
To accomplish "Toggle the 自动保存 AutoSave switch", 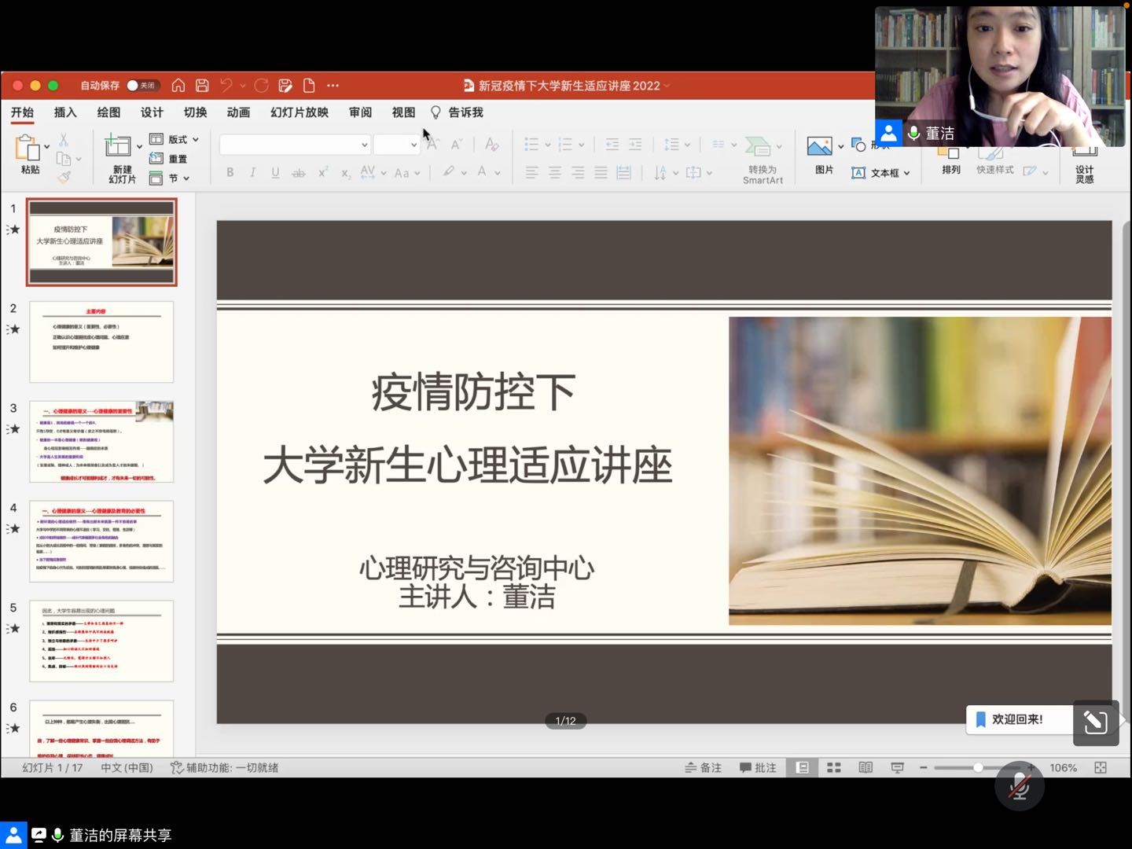I will click(143, 86).
